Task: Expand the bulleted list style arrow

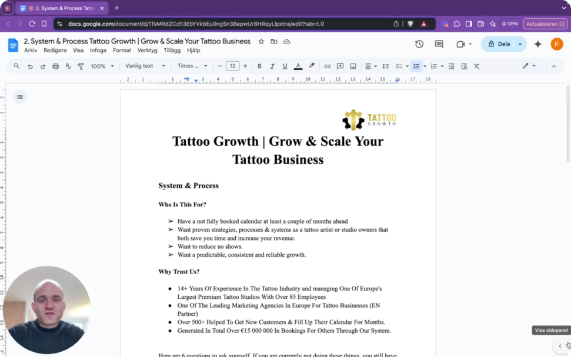Action: click(425, 66)
